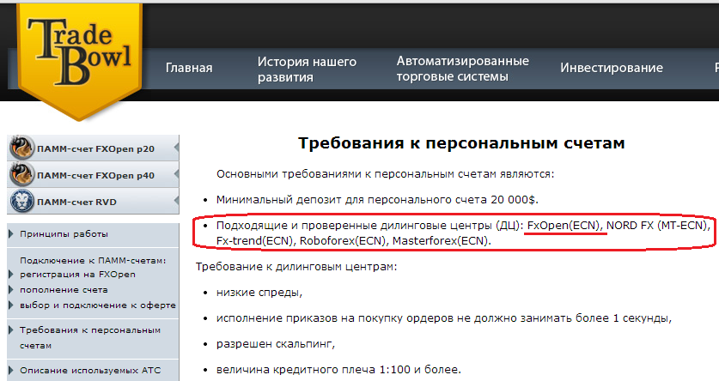The width and height of the screenshot is (719, 381).
Task: Click arrow on ПАММ-счет FXOpen p40 row
Action: [x=177, y=175]
